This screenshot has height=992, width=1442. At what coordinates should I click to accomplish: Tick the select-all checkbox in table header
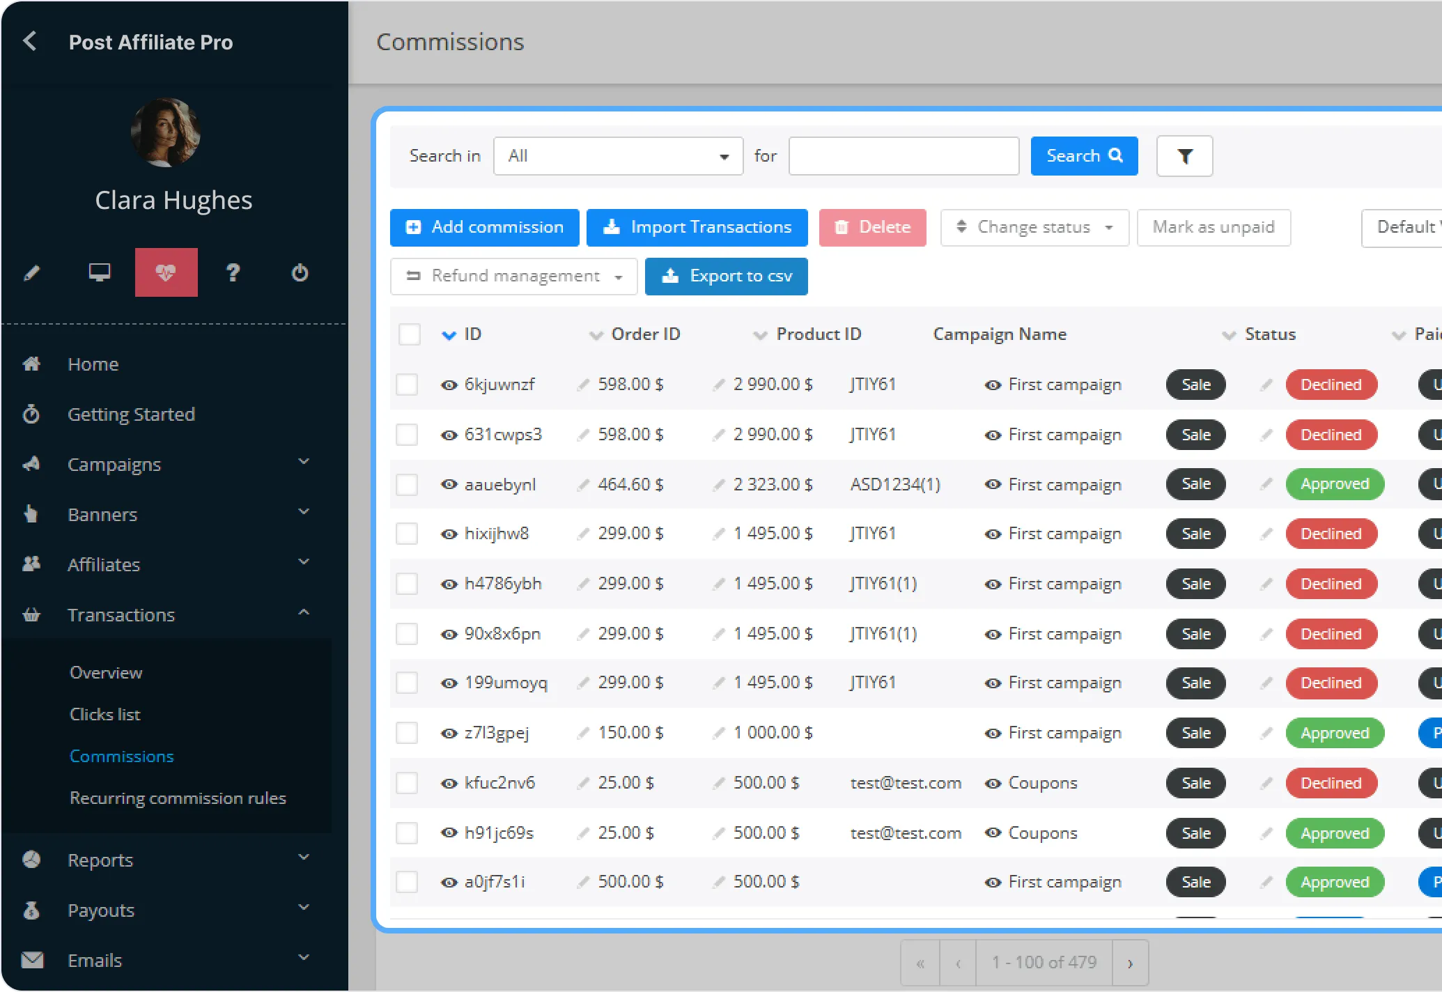[410, 334]
